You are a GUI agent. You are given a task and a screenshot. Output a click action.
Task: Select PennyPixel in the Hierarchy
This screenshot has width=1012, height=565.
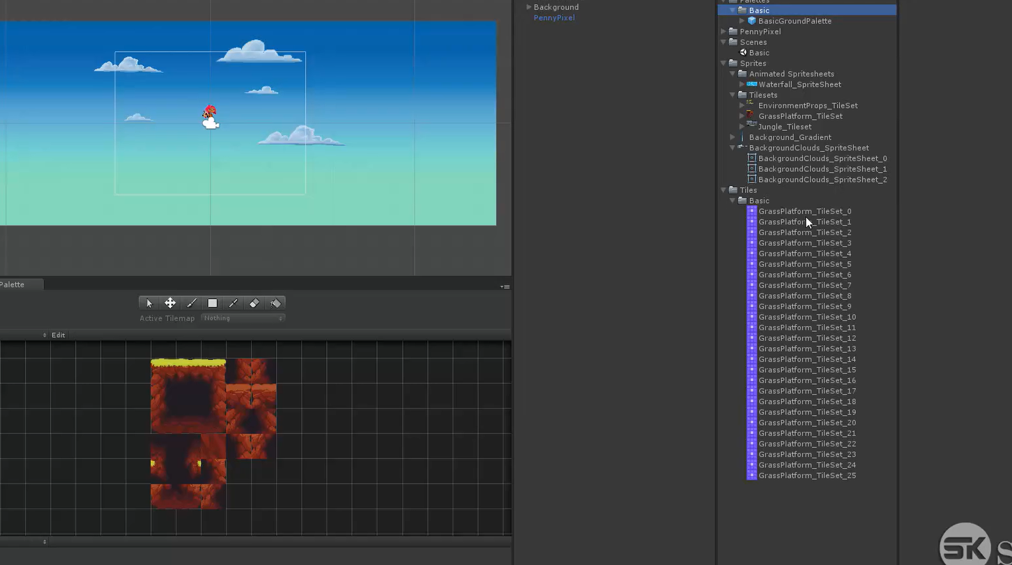[554, 17]
